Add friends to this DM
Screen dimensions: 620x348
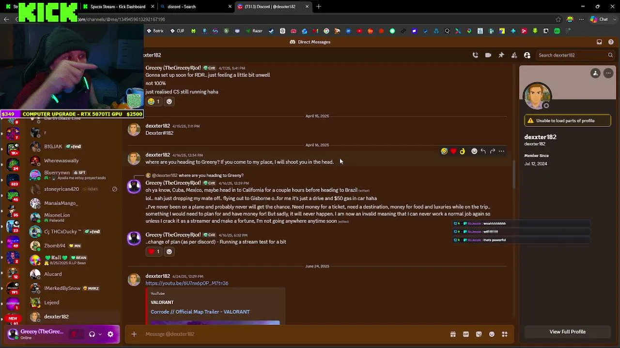click(x=514, y=55)
